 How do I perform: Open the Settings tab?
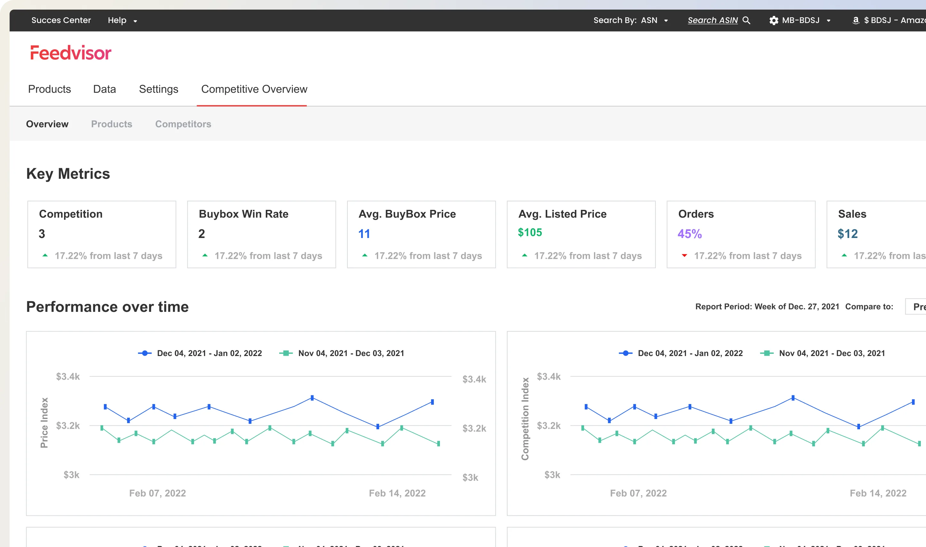click(x=158, y=89)
